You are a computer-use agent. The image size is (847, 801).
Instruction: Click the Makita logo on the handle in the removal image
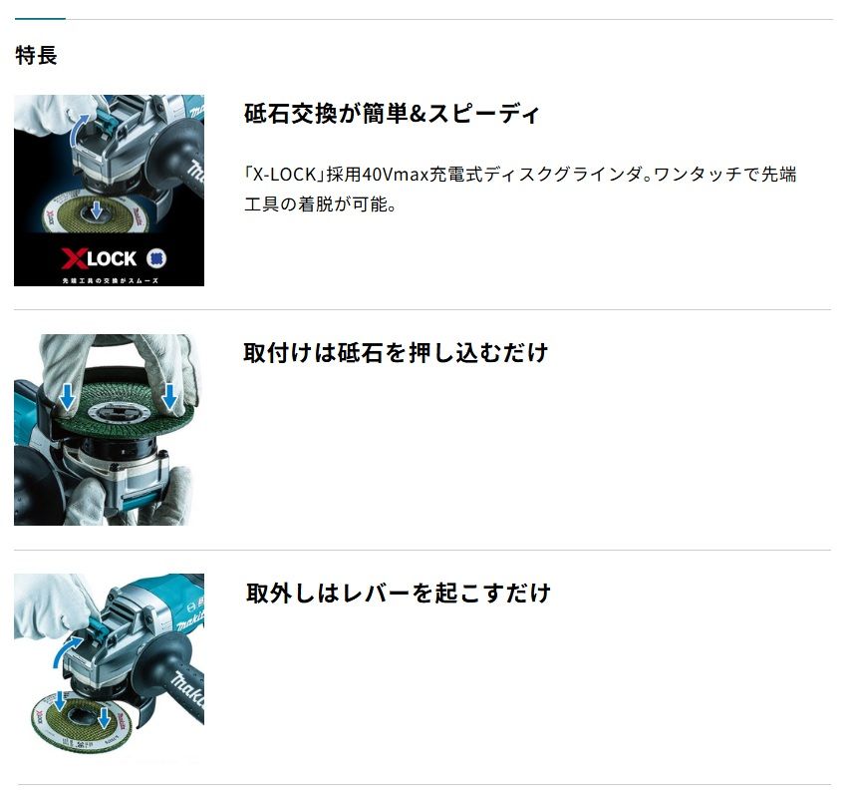187,687
